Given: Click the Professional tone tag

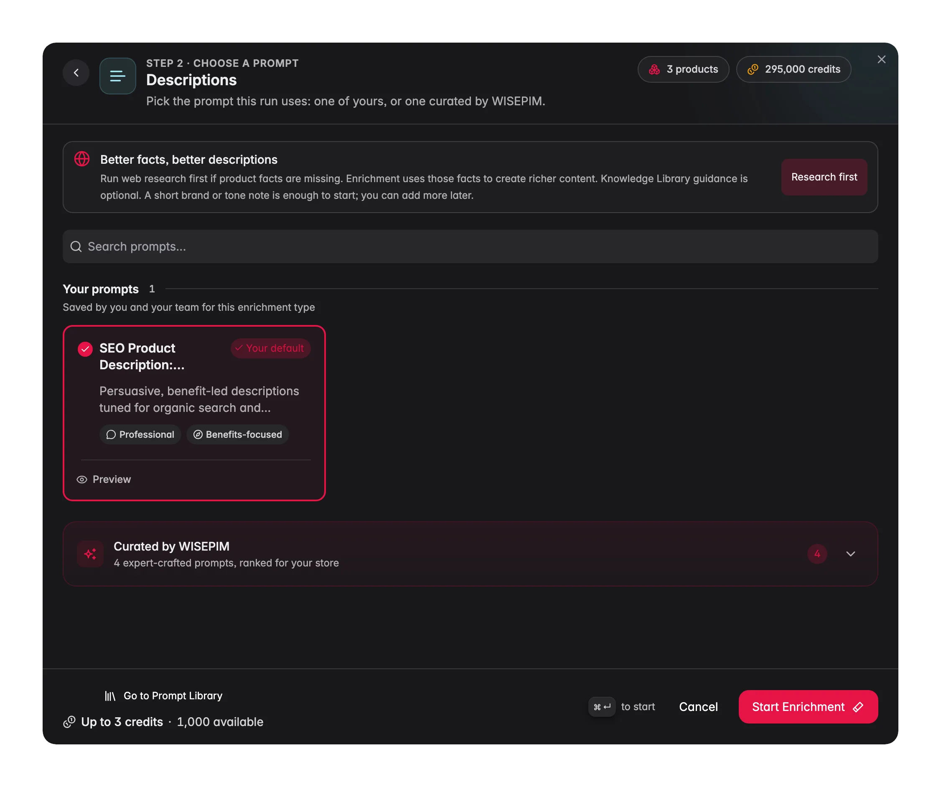Looking at the screenshot, I should coord(140,434).
